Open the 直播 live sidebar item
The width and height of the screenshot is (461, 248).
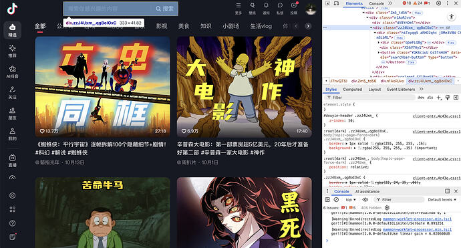click(x=12, y=160)
